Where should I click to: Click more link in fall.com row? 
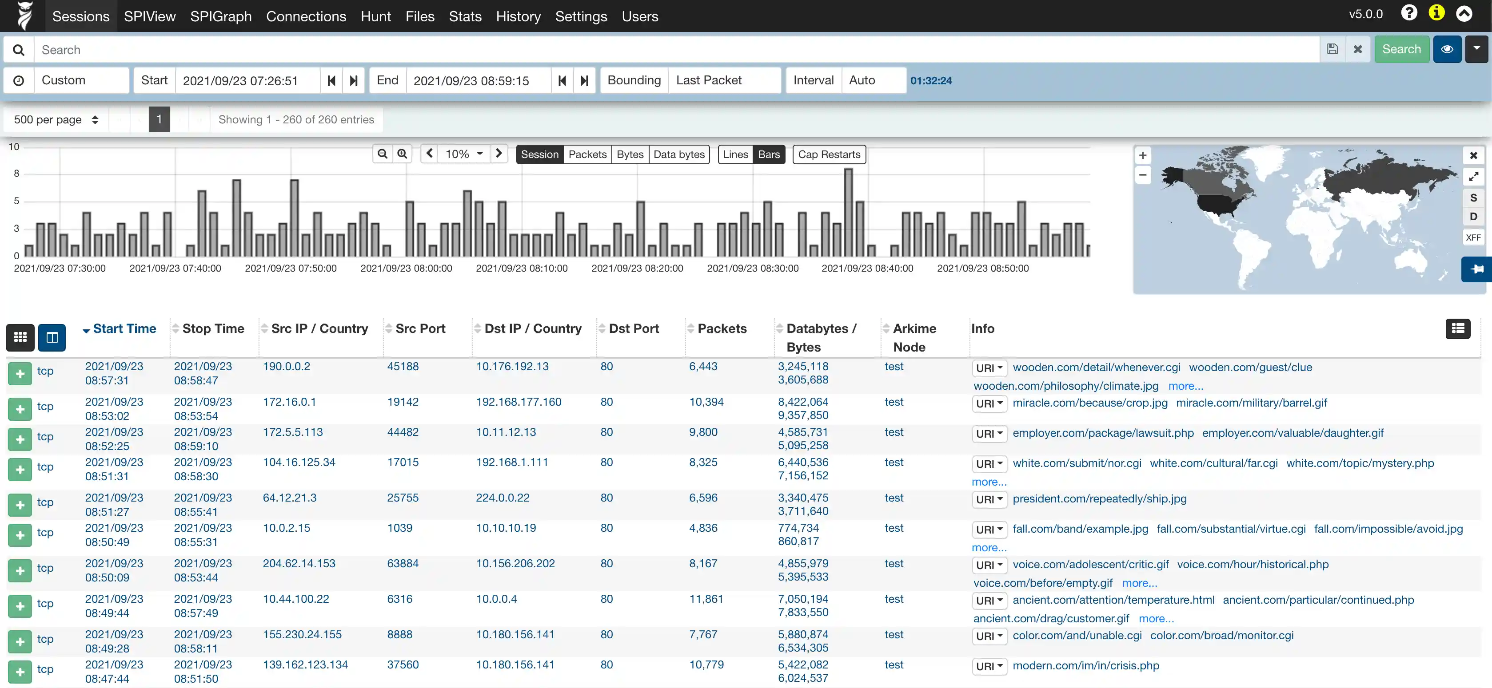(x=989, y=547)
